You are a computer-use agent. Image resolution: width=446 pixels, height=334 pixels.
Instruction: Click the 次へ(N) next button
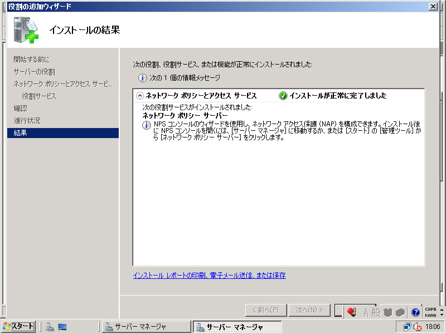point(310,310)
